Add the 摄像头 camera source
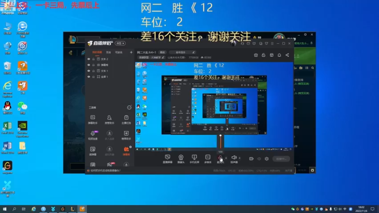 [x=181, y=159]
